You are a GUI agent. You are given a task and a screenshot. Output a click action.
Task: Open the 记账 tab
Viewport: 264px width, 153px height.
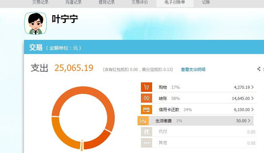pyautogui.click(x=206, y=2)
